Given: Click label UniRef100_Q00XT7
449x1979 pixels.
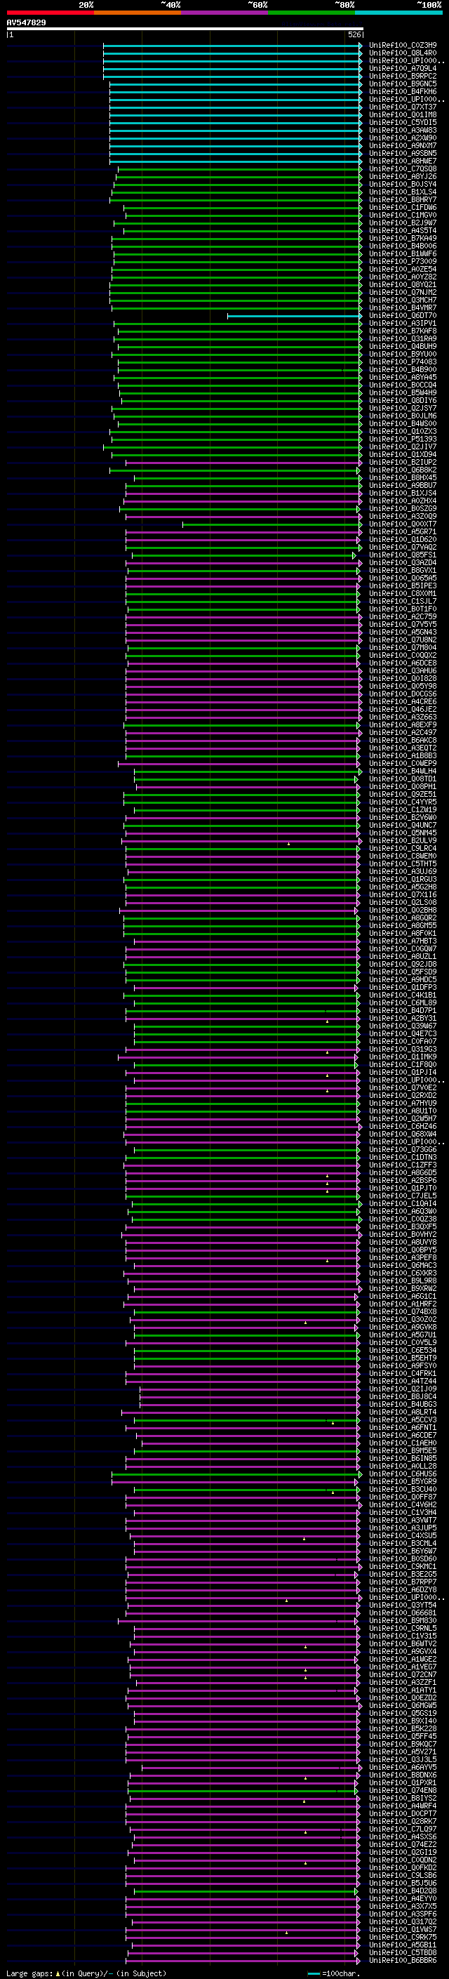Looking at the screenshot, I should 403,524.
